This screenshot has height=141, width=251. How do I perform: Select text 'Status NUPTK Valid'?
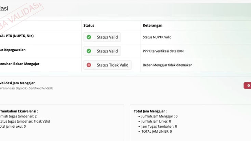[157, 37]
